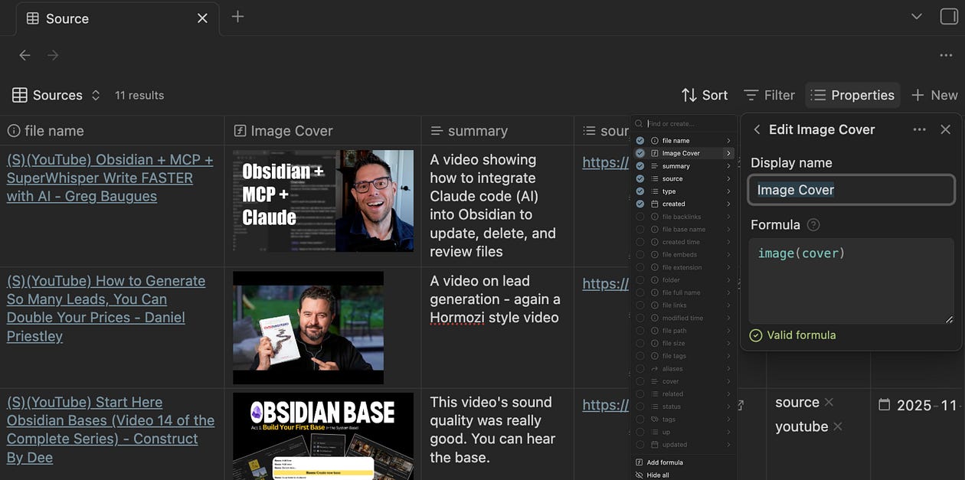Go back from Edit Image Cover panel
The height and width of the screenshot is (480, 965).
point(757,129)
